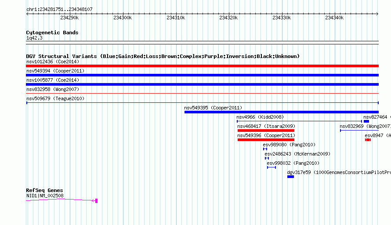Click the blue nsv549394 gain bar

202,75
